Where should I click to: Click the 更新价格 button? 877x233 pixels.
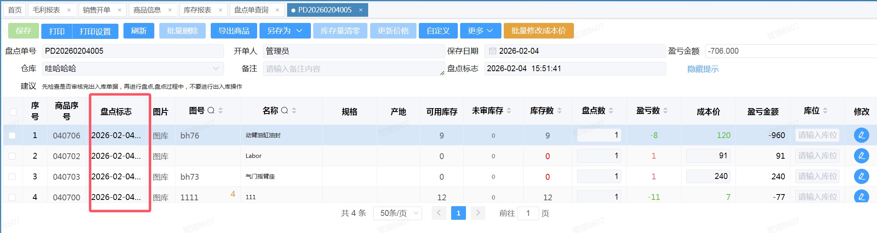point(393,31)
